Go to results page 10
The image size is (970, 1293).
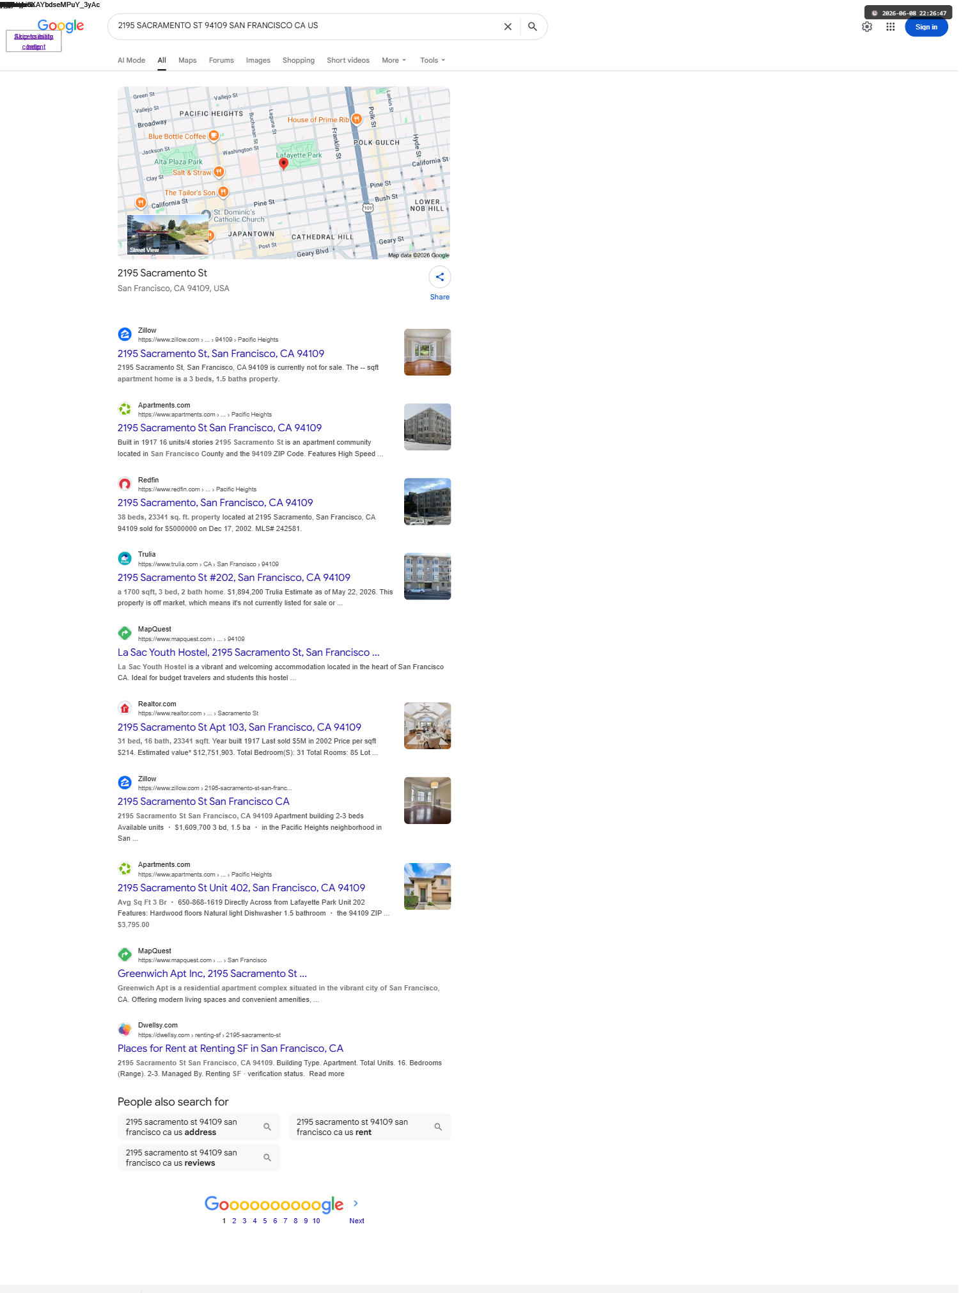pos(316,1221)
